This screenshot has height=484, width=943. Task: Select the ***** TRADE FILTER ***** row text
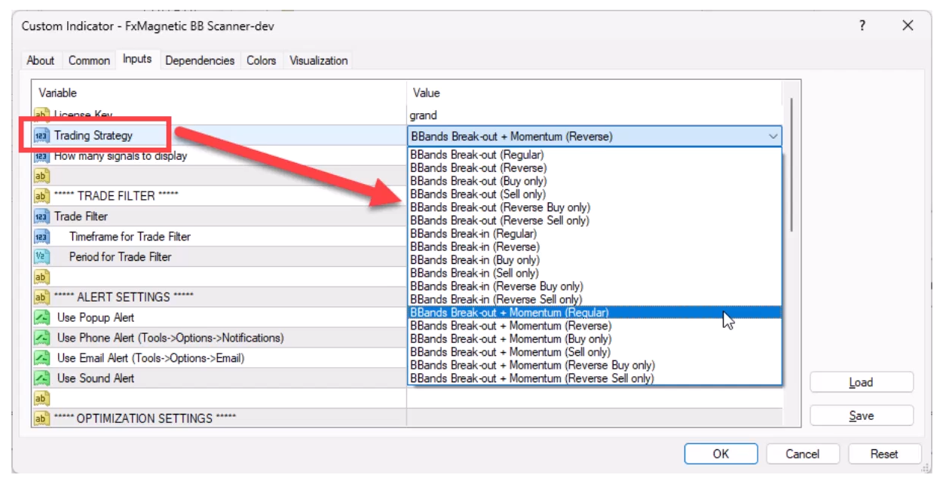click(x=116, y=196)
